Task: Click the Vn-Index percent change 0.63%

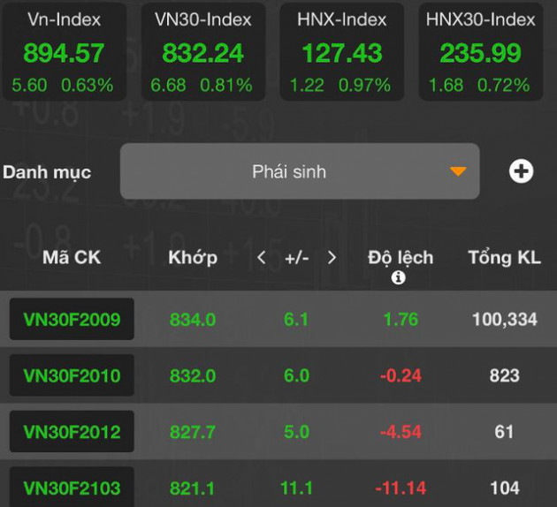Action: pos(87,85)
